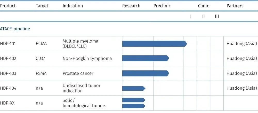Image resolution: width=258 pixels, height=113 pixels.
Task: Select the Clinic column header
Action: tap(203, 6)
